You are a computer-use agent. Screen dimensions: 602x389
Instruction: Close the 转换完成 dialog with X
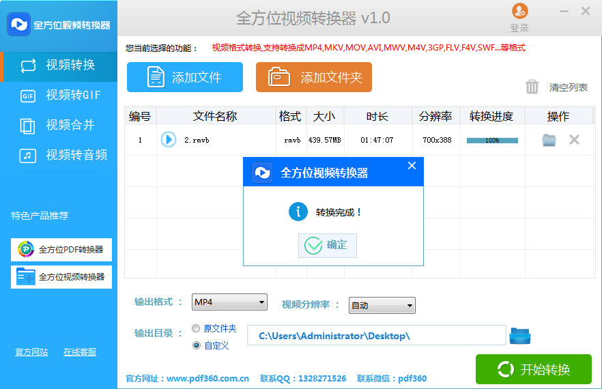(x=412, y=166)
